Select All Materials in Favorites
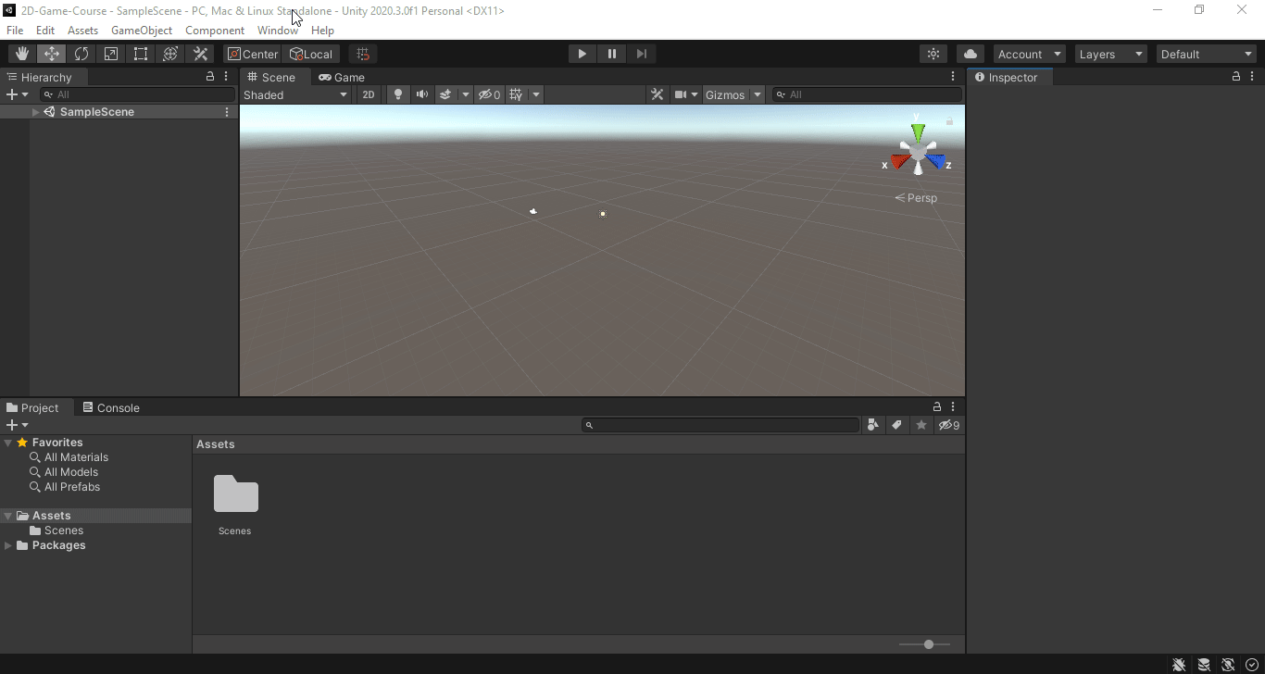1265x674 pixels. tap(76, 457)
